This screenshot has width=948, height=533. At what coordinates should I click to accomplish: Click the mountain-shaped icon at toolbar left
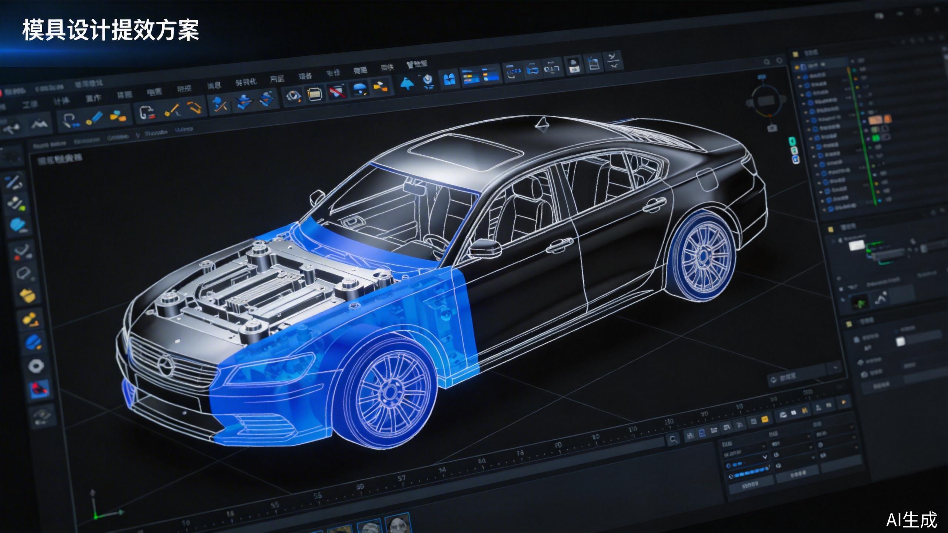point(39,124)
